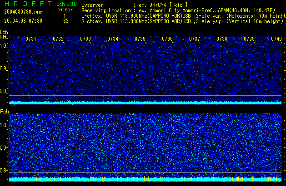The height and width of the screenshot is (186, 286).
Task: Click the 0737 time marker
Action: pyautogui.click(x=195, y=39)
